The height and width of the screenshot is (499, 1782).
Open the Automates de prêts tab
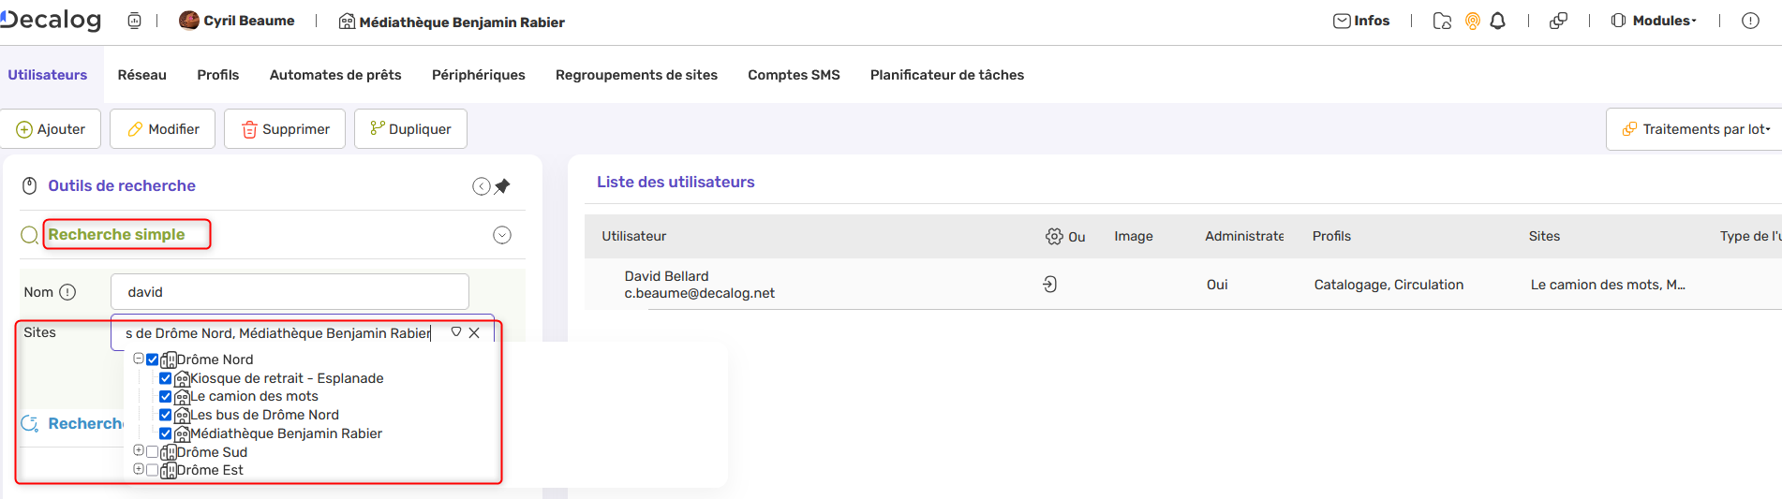pos(335,75)
